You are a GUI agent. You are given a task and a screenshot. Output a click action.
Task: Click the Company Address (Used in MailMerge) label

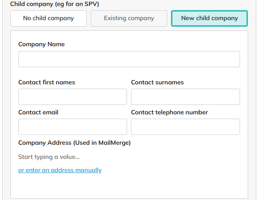[x=74, y=143]
